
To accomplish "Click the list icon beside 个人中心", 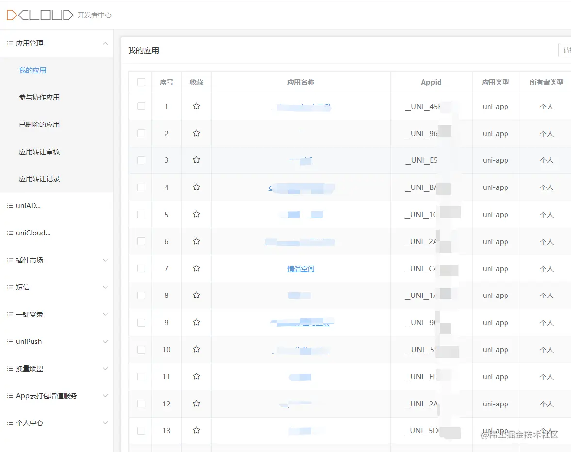I will (10, 423).
